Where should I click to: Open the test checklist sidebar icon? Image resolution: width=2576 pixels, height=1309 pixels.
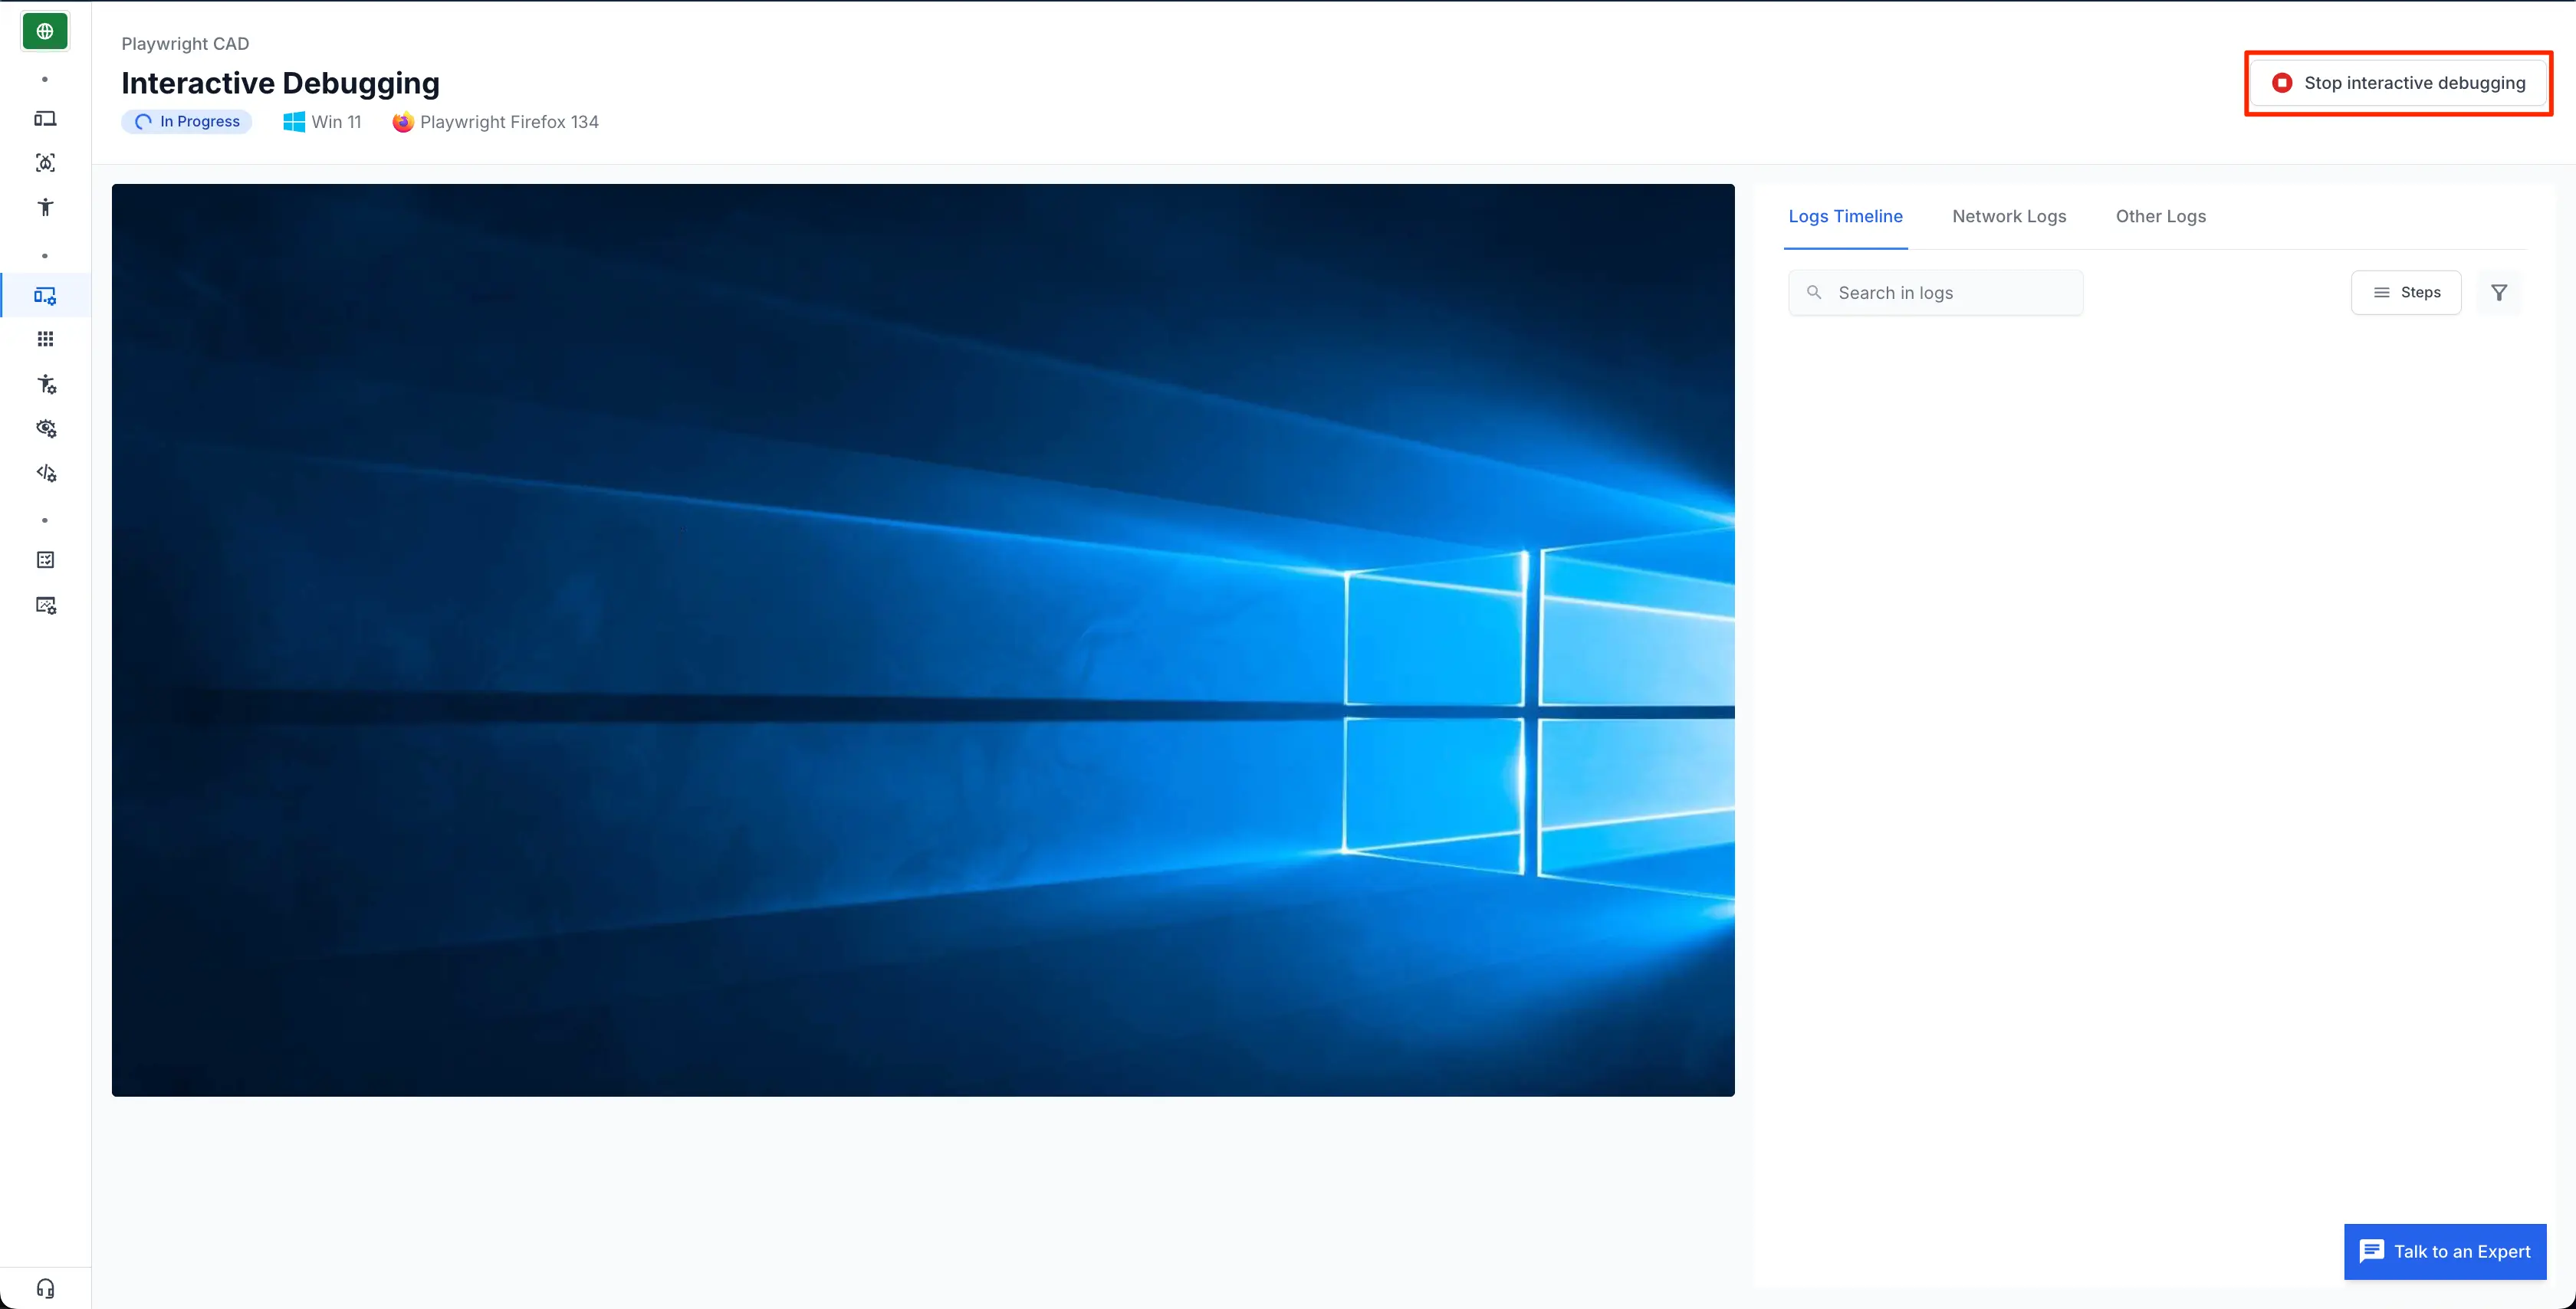pyautogui.click(x=45, y=560)
